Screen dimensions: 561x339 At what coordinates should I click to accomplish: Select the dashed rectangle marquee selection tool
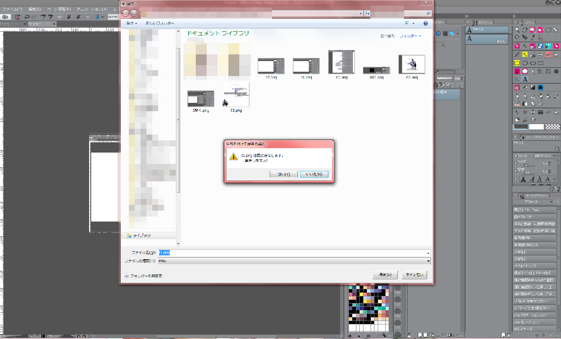tap(548, 30)
